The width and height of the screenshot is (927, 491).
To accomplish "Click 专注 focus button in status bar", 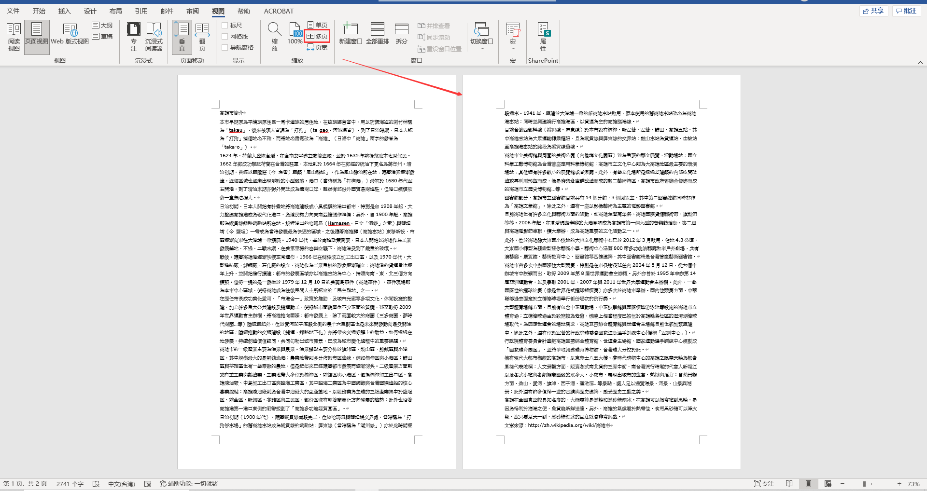I will point(764,484).
